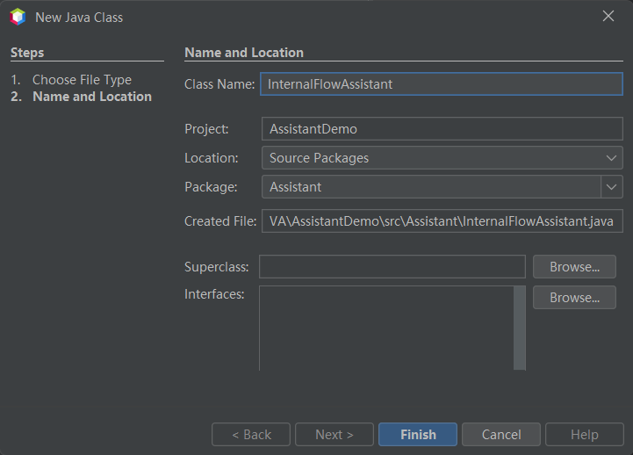Select the Choose File Type step

82,80
